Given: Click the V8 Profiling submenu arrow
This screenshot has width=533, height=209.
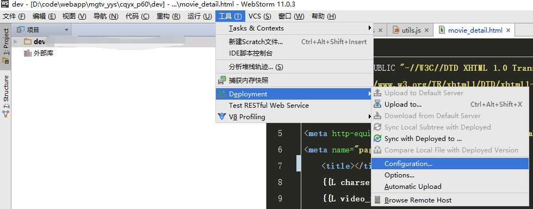Looking at the screenshot, I should click(x=370, y=116).
